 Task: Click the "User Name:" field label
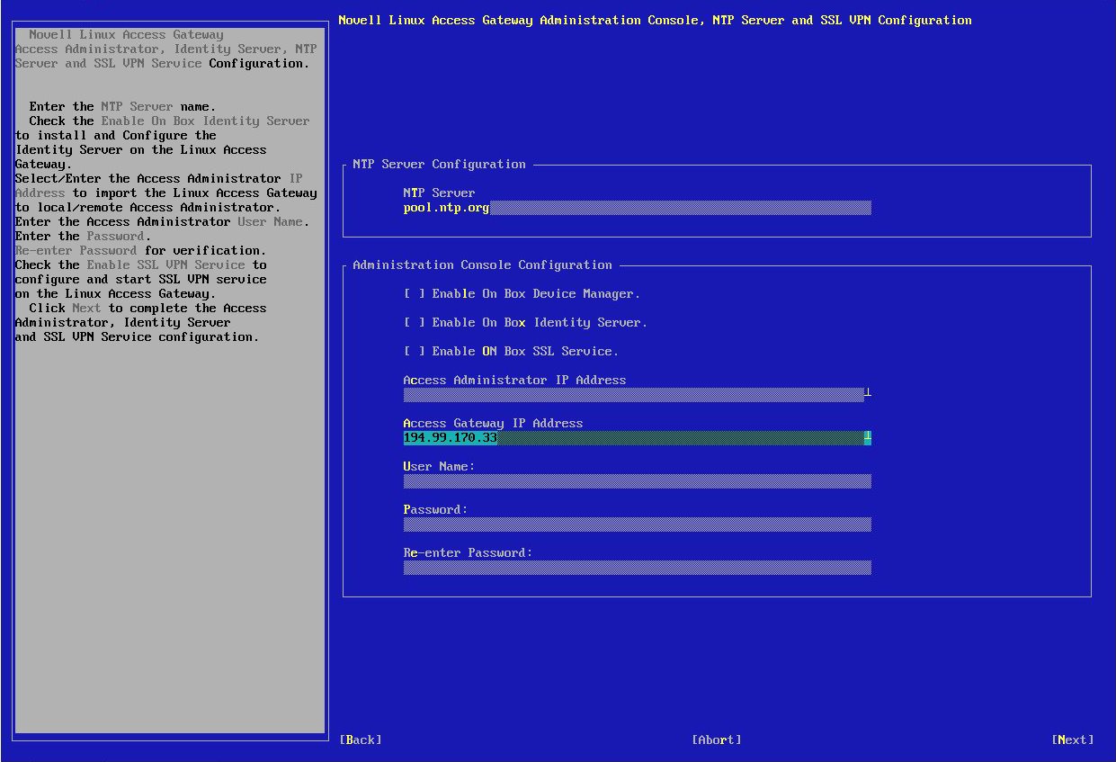pyautogui.click(x=439, y=467)
